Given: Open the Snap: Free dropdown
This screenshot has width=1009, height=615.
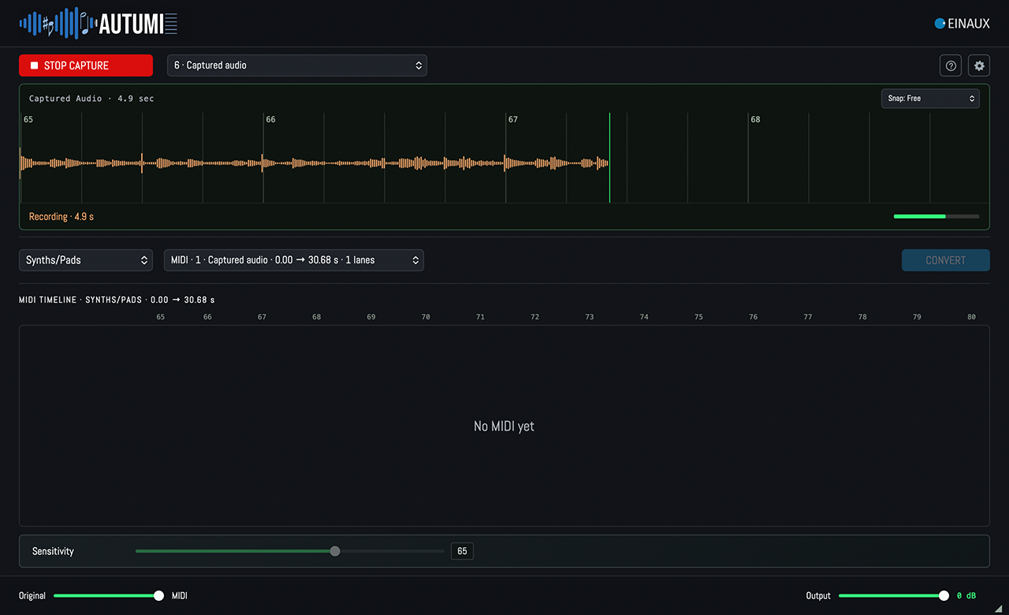Looking at the screenshot, I should tap(930, 99).
